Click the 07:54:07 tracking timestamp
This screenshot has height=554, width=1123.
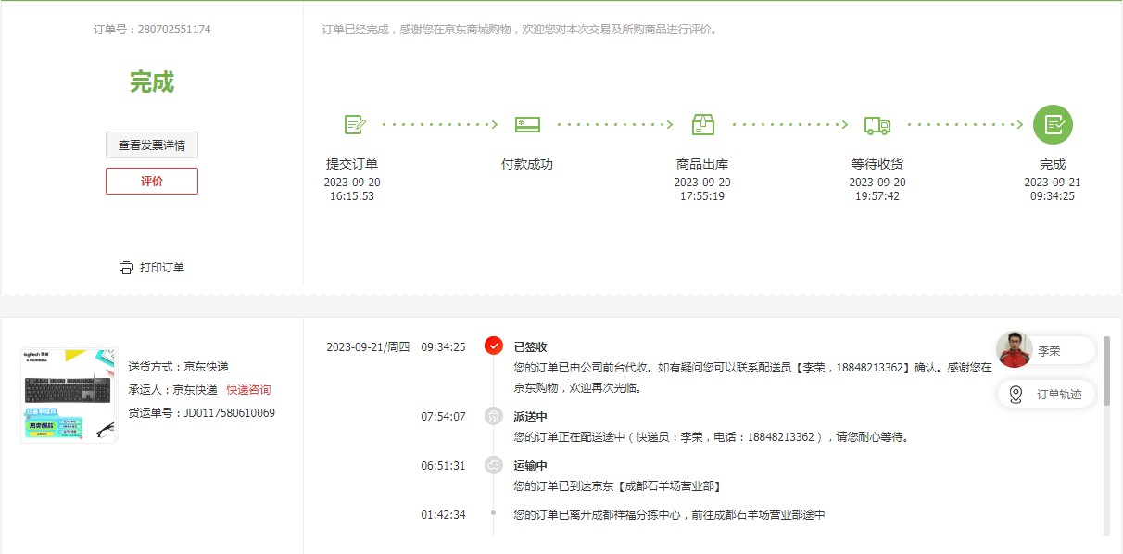tap(443, 417)
